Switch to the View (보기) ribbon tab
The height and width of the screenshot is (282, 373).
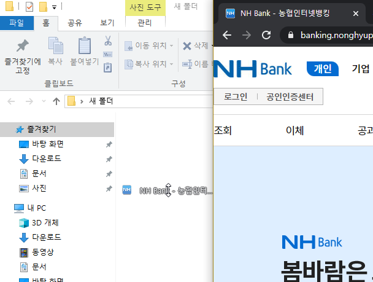pyautogui.click(x=107, y=23)
